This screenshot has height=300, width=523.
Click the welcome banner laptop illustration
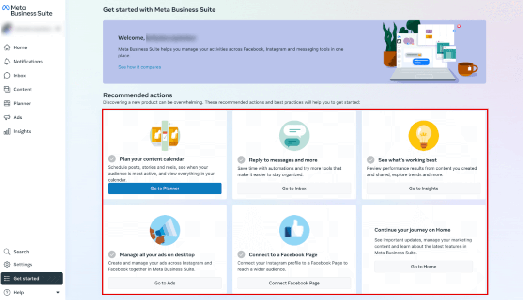tap(430, 52)
